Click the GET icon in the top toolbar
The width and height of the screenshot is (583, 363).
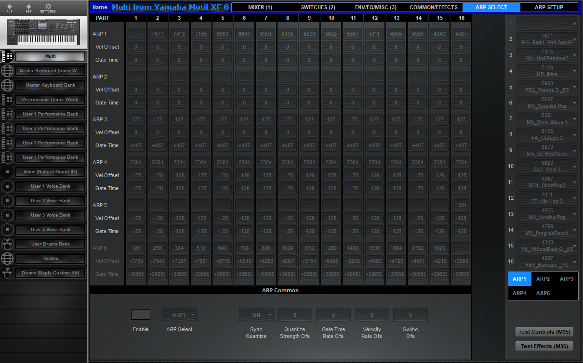coord(29,8)
